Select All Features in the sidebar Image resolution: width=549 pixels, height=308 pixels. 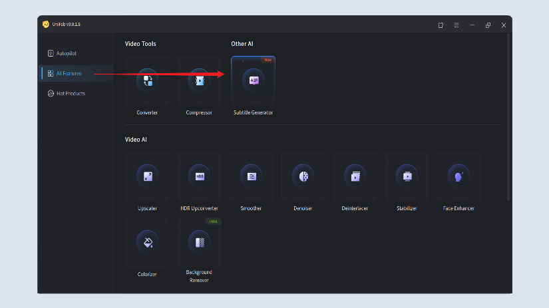click(x=77, y=73)
